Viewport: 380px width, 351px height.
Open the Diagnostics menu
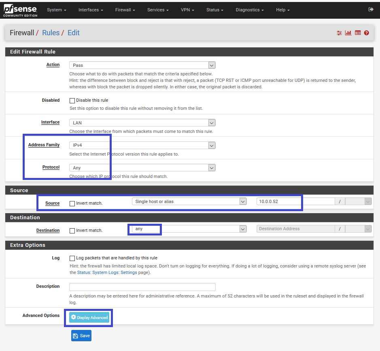[250, 10]
